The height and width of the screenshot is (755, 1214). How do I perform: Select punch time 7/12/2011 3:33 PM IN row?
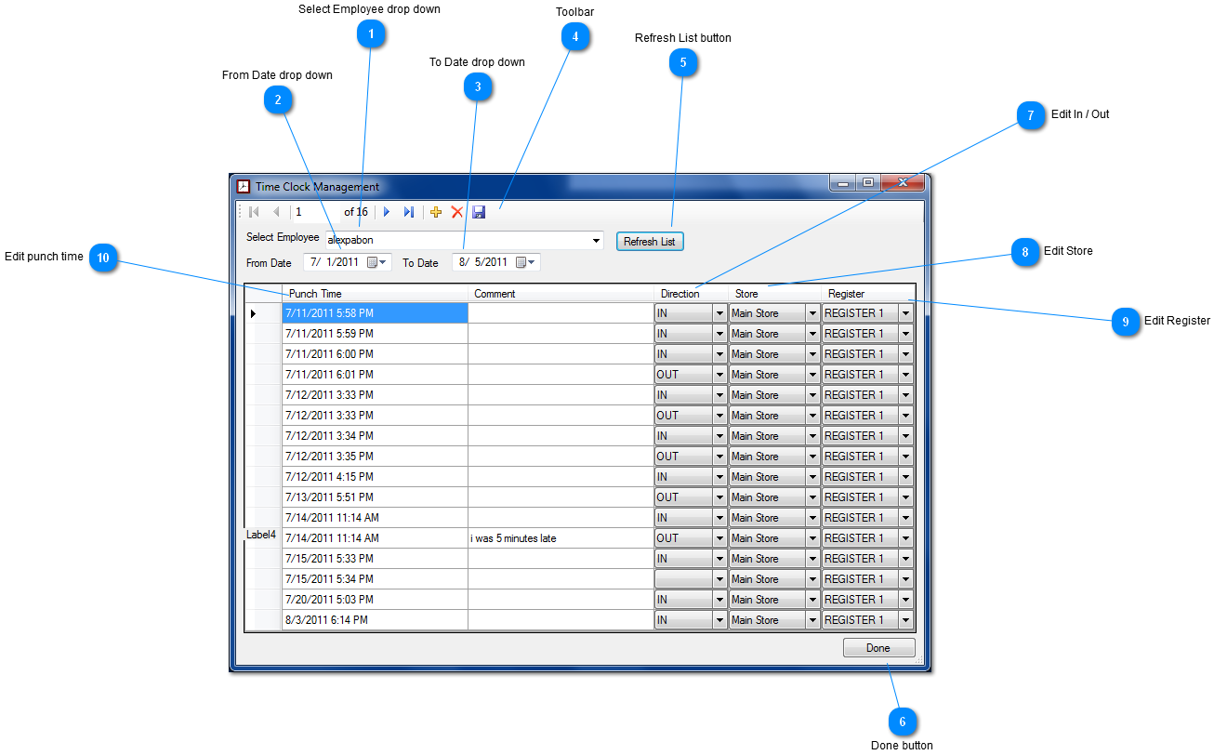click(375, 395)
